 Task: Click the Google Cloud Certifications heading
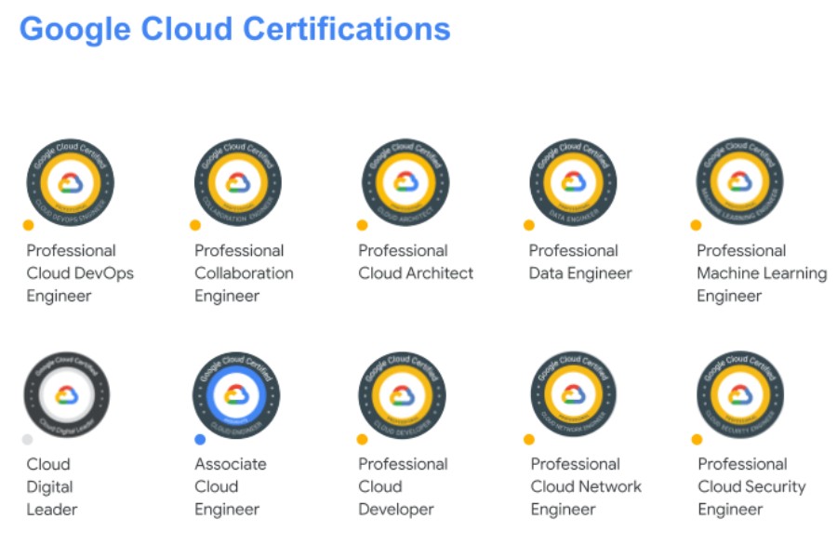(235, 29)
